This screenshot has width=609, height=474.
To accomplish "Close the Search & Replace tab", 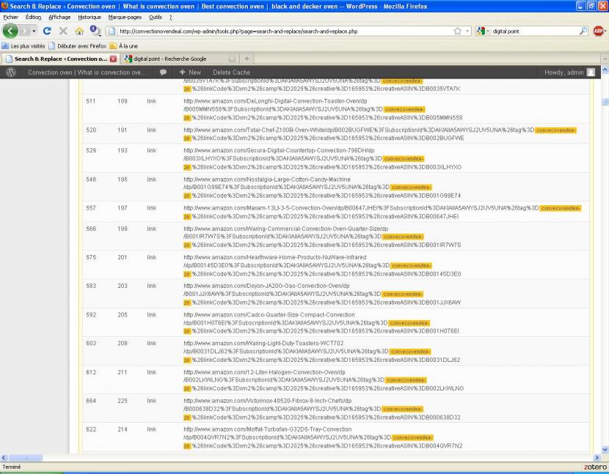I will click(113, 59).
